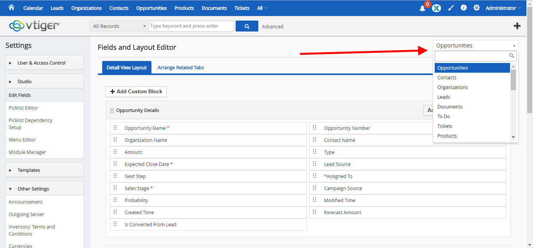Collapse the Opportunities module selector
The height and width of the screenshot is (248, 533).
click(476, 45)
